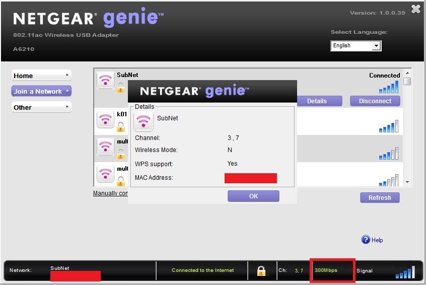The height and width of the screenshot is (285, 426).
Task: Click the Disconnect button
Action: click(375, 101)
